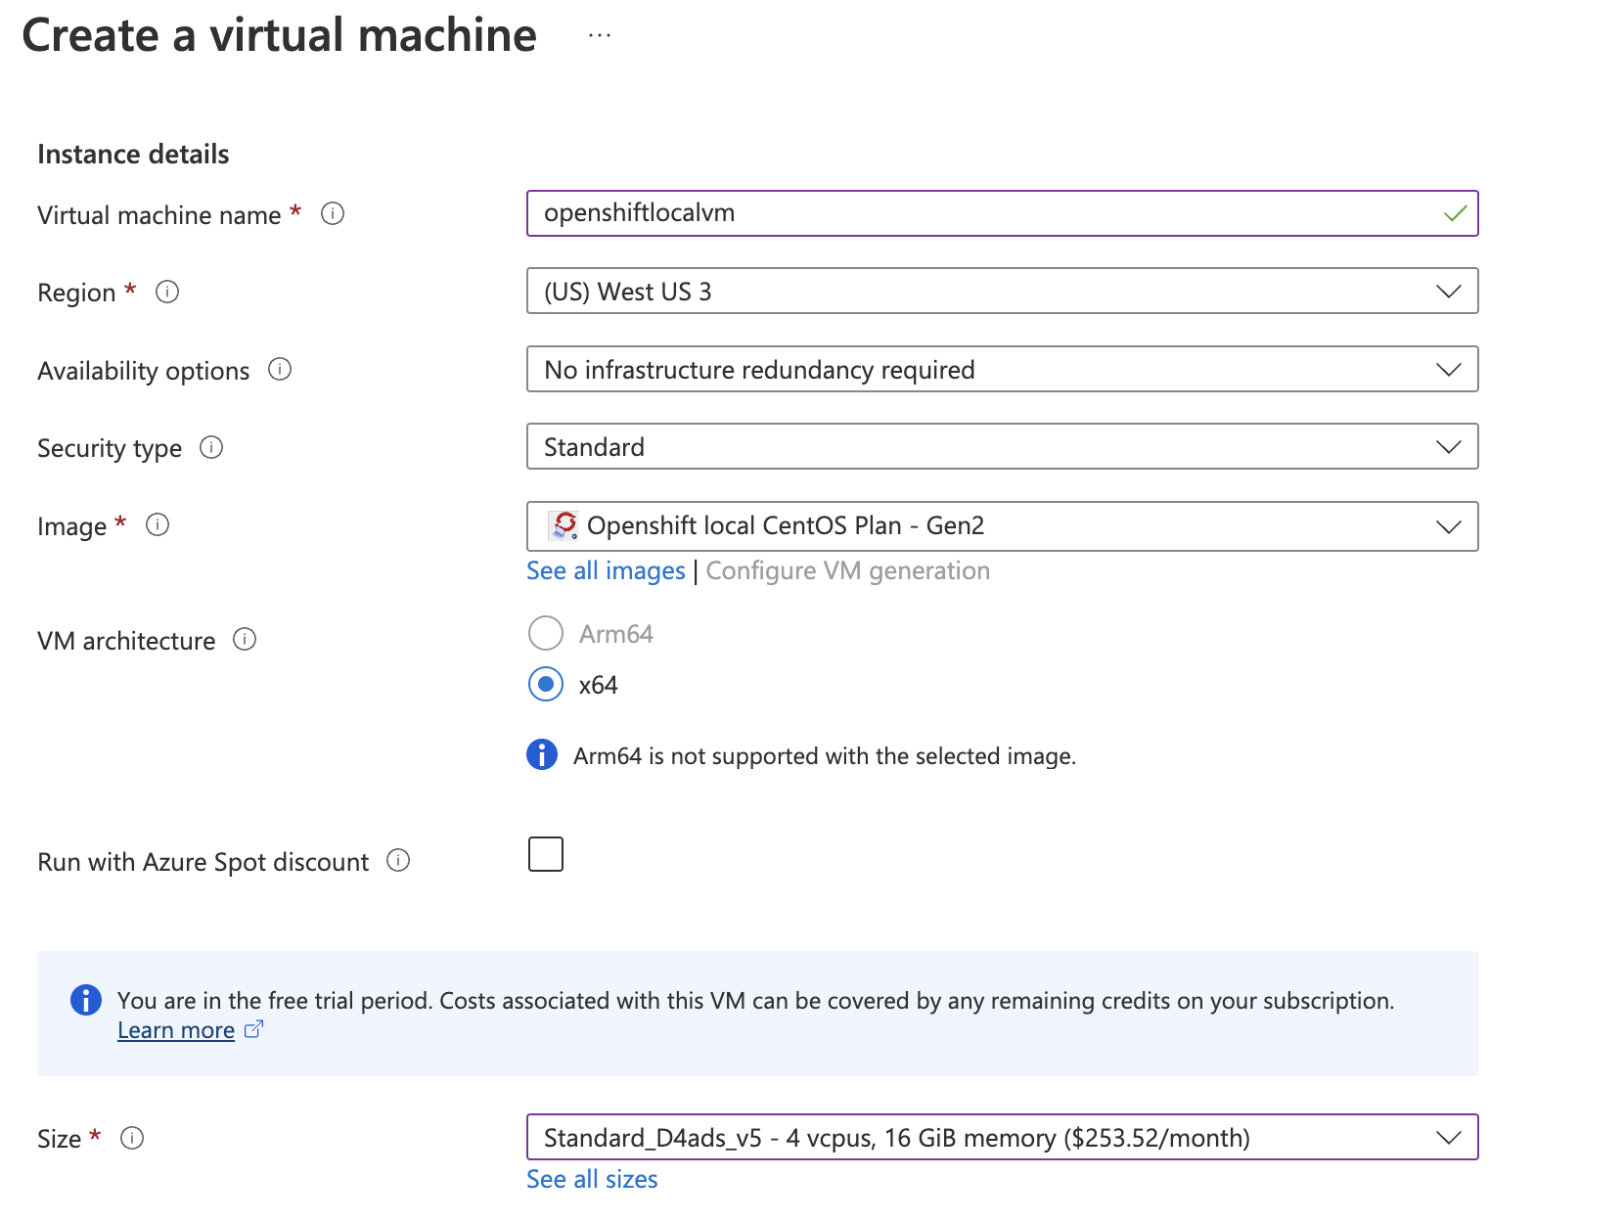The height and width of the screenshot is (1221, 1624).
Task: Show info tooltip for Virtual machine name
Action: point(333,213)
